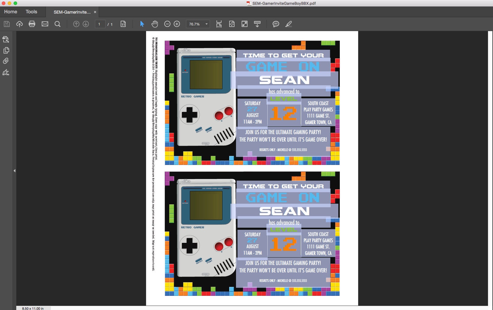Click the actual size 1:1 page icon
This screenshot has width=493, height=310.
click(123, 24)
